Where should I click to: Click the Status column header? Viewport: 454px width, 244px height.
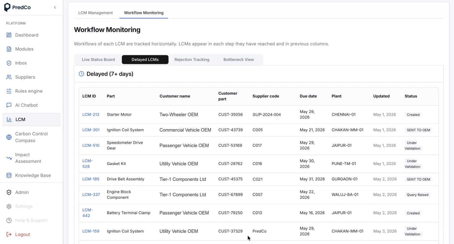(411, 96)
